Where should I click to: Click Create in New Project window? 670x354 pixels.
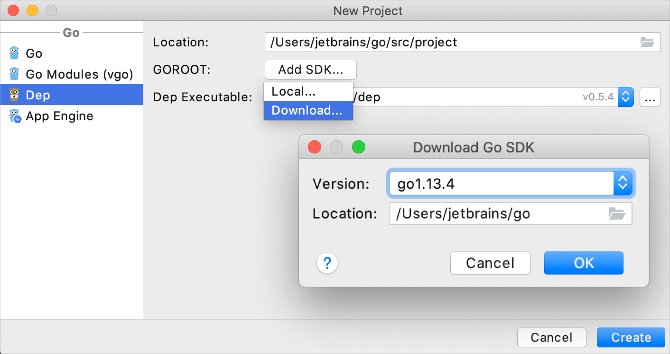coord(631,337)
